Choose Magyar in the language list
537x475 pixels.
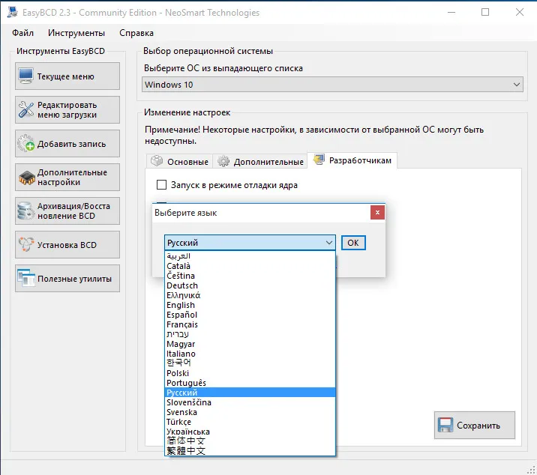tap(250, 344)
